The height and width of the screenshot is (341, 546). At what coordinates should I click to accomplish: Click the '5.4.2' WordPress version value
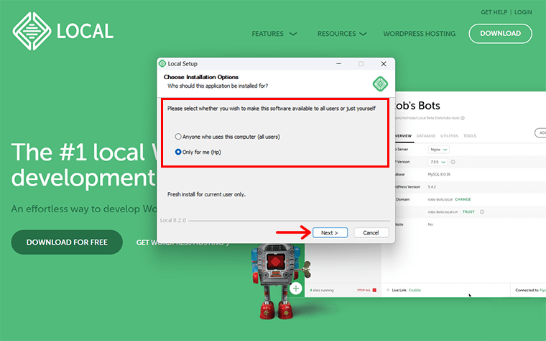coord(432,187)
